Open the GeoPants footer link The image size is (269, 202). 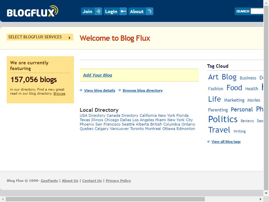(x=49, y=181)
